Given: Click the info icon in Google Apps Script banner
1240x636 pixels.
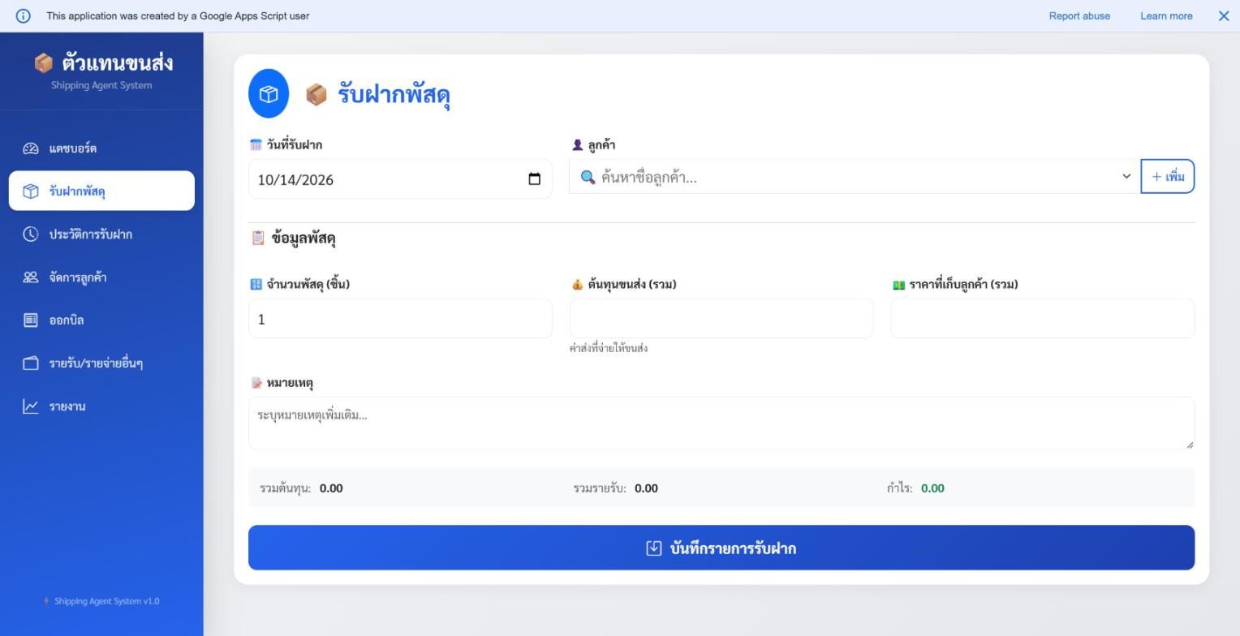Looking at the screenshot, I should coord(23,15).
